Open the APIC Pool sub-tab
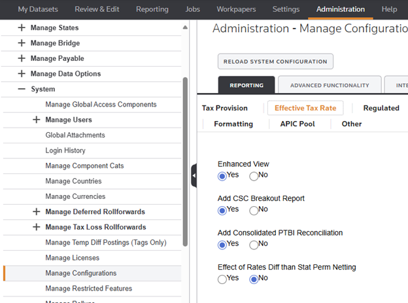This screenshot has width=408, height=303. click(297, 124)
